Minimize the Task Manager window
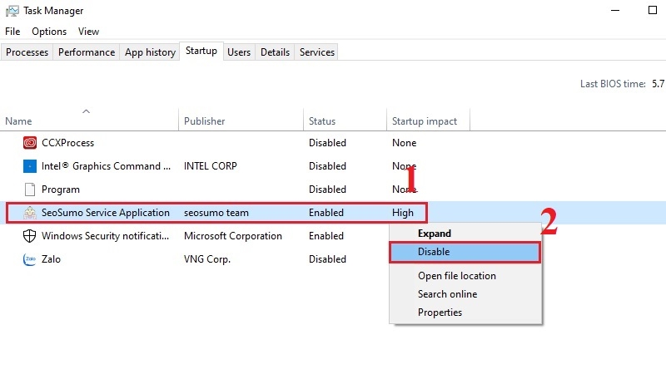The width and height of the screenshot is (666, 374). point(615,10)
